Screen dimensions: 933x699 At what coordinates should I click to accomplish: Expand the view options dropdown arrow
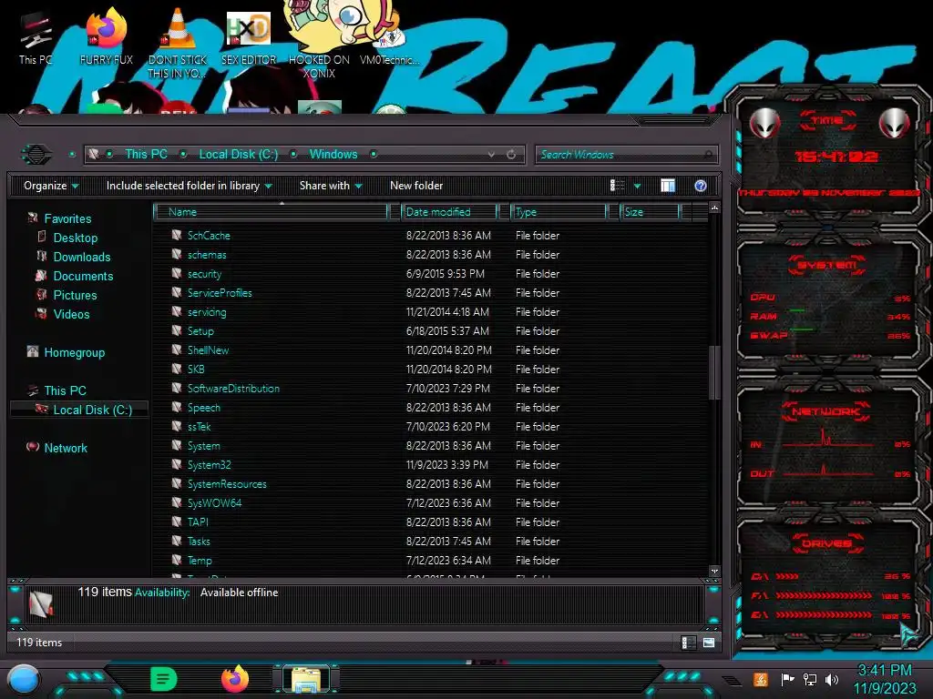pos(637,186)
